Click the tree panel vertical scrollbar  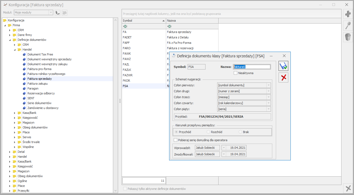tap(116, 105)
